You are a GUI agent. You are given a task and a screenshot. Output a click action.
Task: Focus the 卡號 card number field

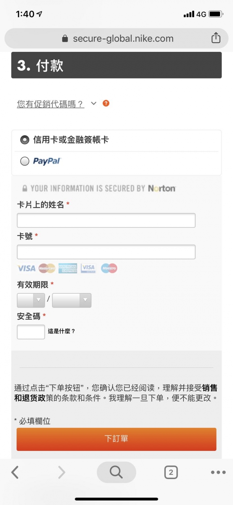[106, 252]
